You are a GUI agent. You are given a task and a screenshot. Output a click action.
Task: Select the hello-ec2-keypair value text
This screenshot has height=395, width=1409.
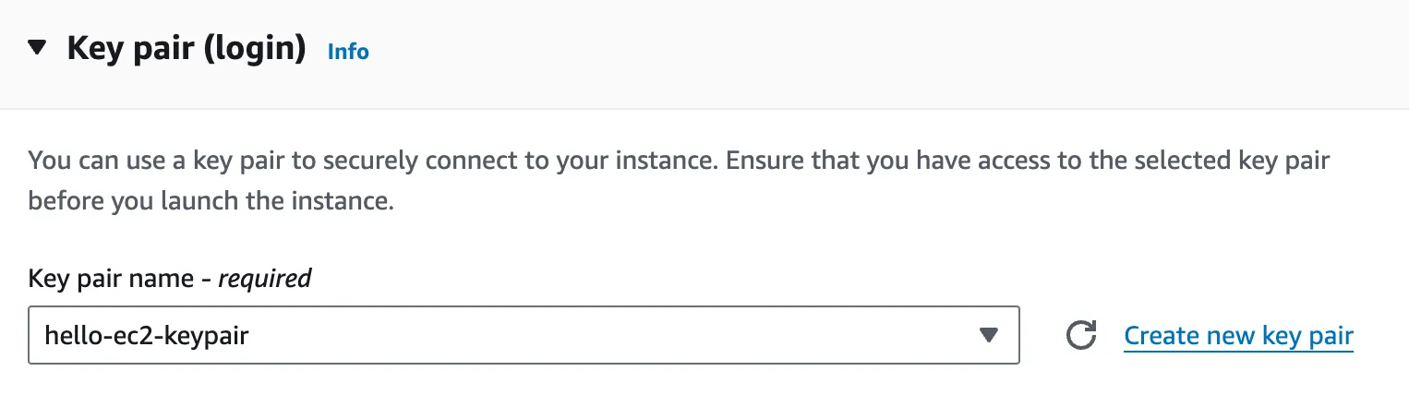[x=147, y=336]
